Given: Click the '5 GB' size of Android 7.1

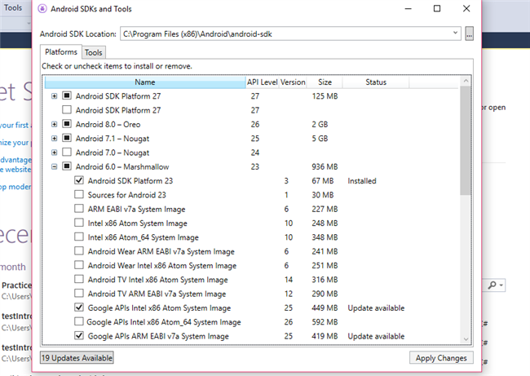Looking at the screenshot, I should click(x=320, y=139).
